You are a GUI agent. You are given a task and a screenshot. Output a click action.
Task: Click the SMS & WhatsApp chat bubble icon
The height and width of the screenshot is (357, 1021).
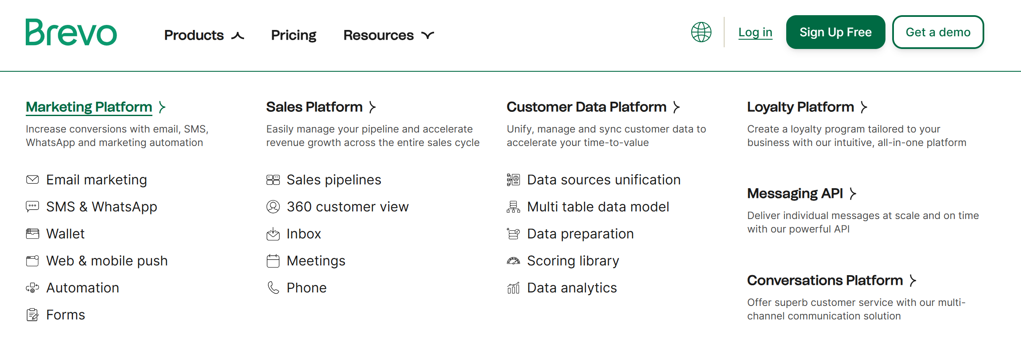(33, 207)
